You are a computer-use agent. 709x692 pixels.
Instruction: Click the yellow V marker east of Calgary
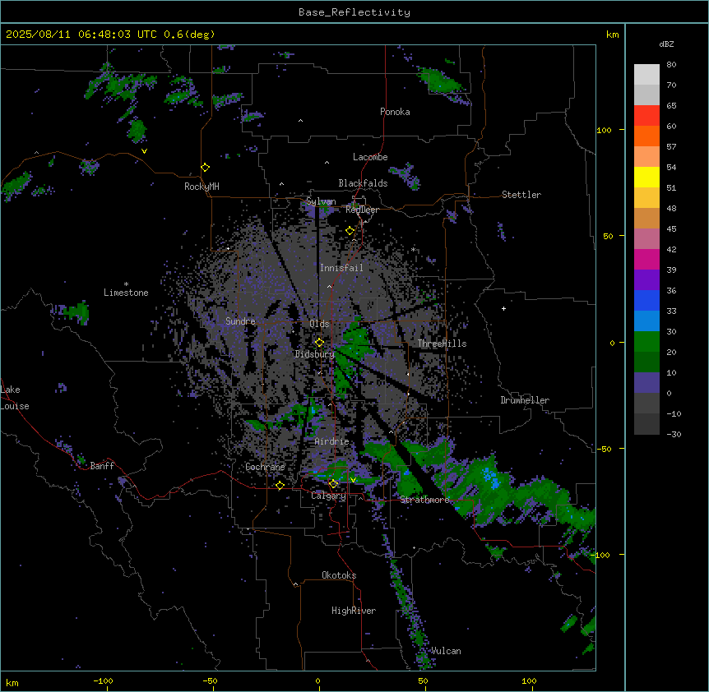(x=353, y=480)
